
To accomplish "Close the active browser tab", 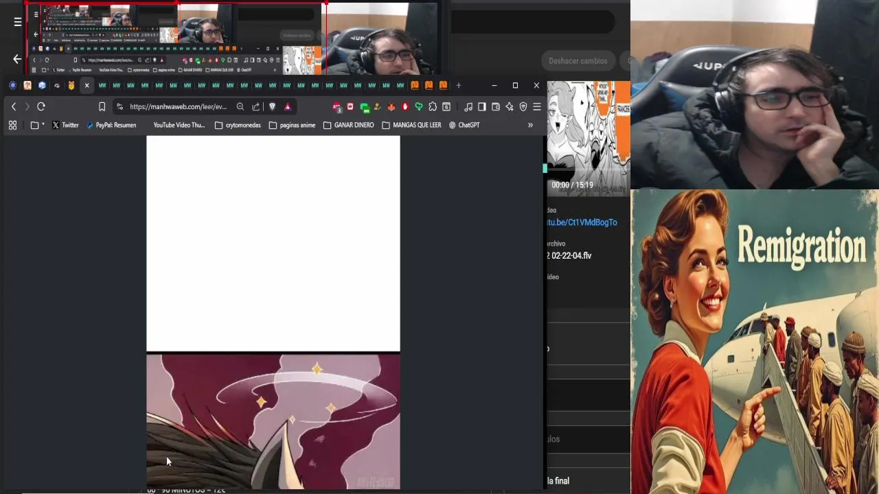I will pos(87,85).
